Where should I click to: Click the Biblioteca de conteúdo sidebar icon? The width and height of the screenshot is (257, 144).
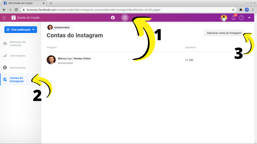[5, 43]
